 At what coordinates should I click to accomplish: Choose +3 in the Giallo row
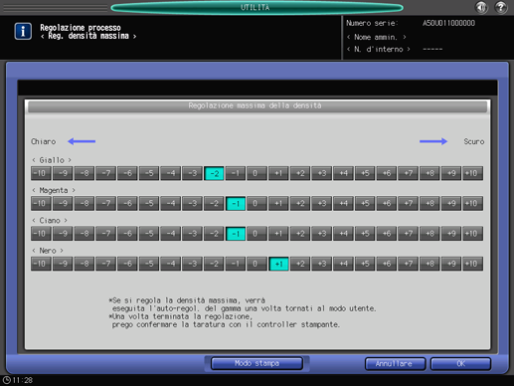click(322, 173)
